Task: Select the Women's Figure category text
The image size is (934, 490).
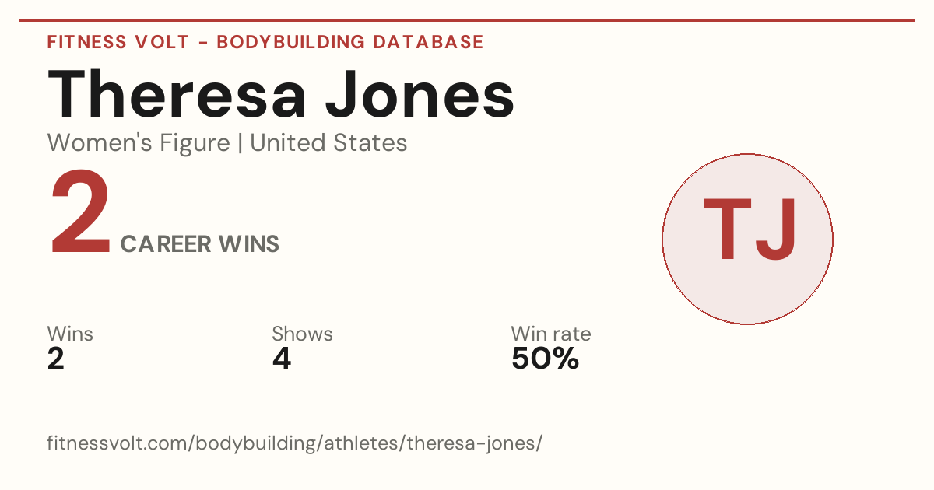Action: pos(139,143)
